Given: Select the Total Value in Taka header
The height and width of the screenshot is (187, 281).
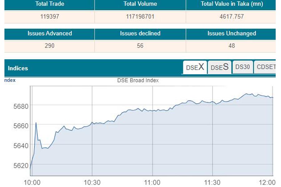Looking at the screenshot, I should point(232,4).
